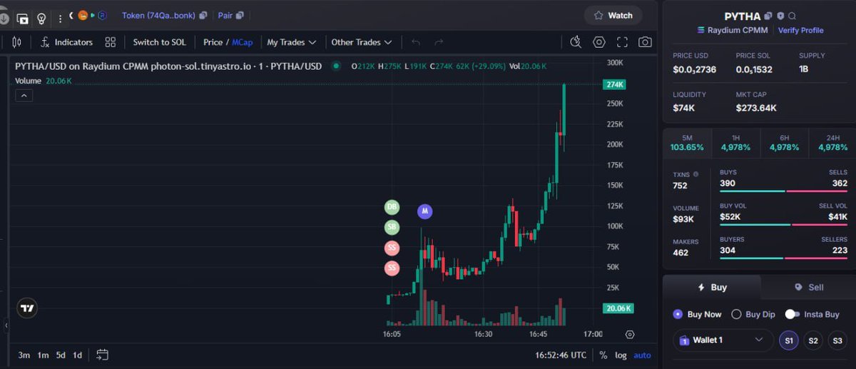The height and width of the screenshot is (369, 856).
Task: Select the 6H timeframe stats tab
Action: (784, 142)
